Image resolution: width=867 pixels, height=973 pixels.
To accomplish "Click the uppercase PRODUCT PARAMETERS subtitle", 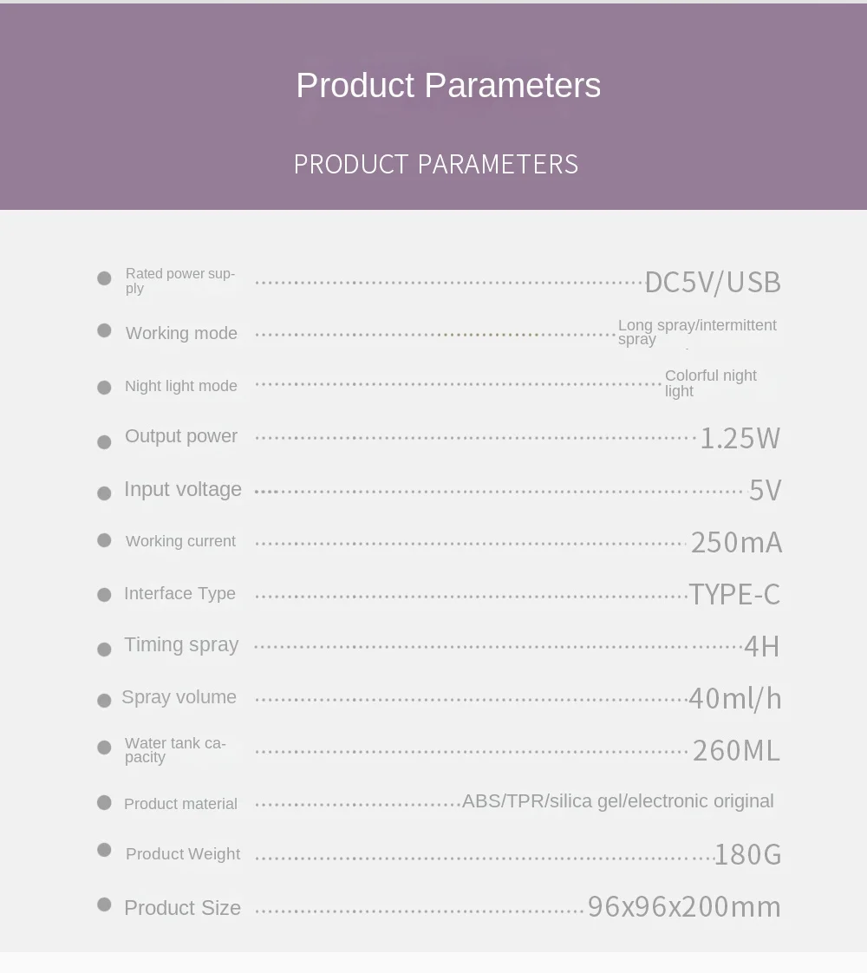I will 436,164.
